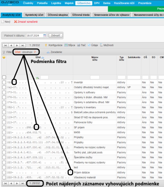Jump to last page in bottom pager
Viewport: 164px width, 187px height.
pyautogui.click(x=23, y=183)
